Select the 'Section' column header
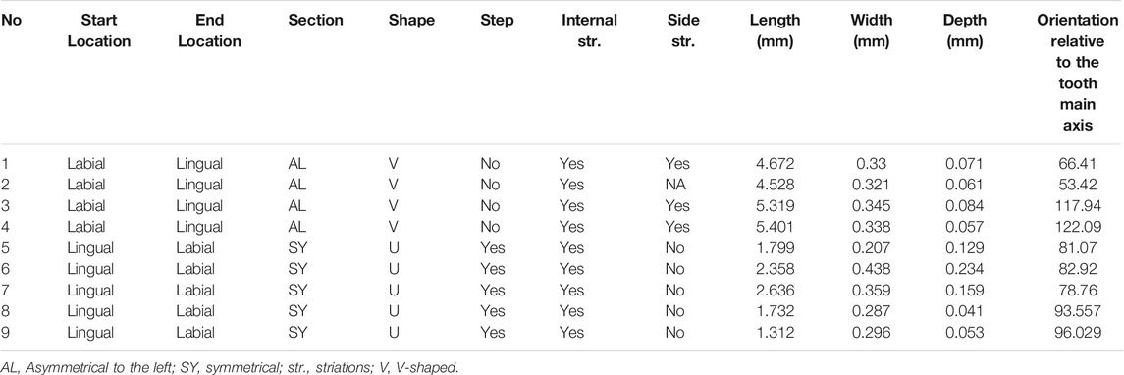The height and width of the screenshot is (375, 1124). [315, 20]
